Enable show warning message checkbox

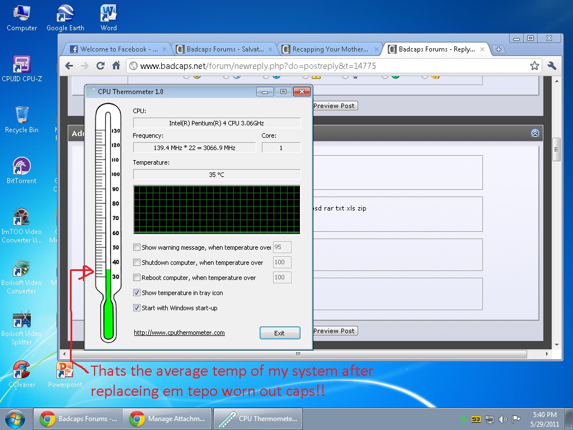(137, 247)
